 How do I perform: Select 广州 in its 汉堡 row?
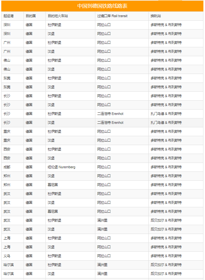[7, 51]
